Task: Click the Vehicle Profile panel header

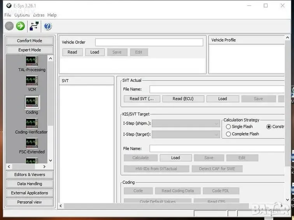Action: pyautogui.click(x=247, y=40)
